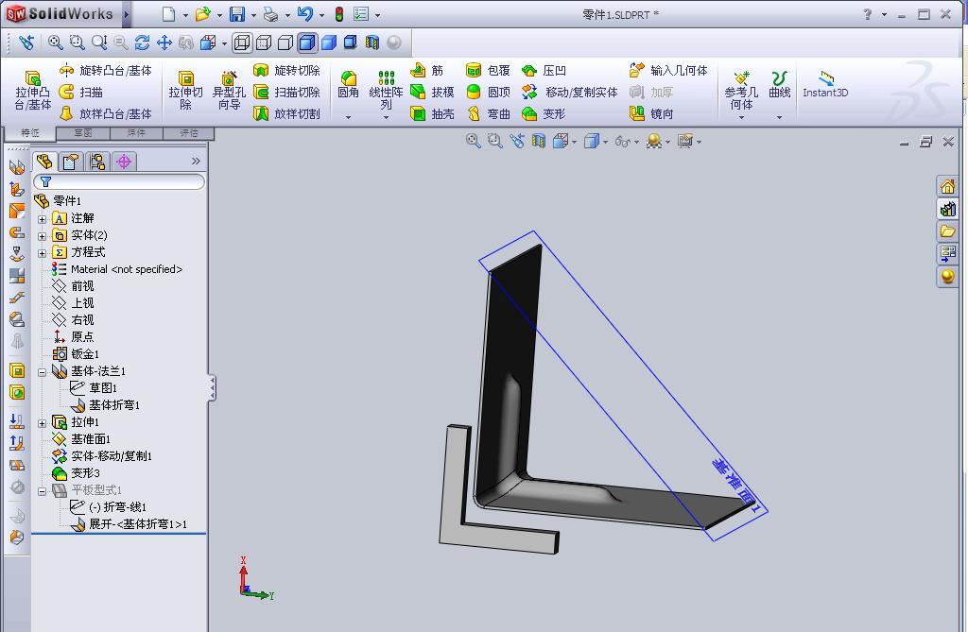Toggle Shaded With Edges display
The height and width of the screenshot is (632, 968).
(307, 42)
